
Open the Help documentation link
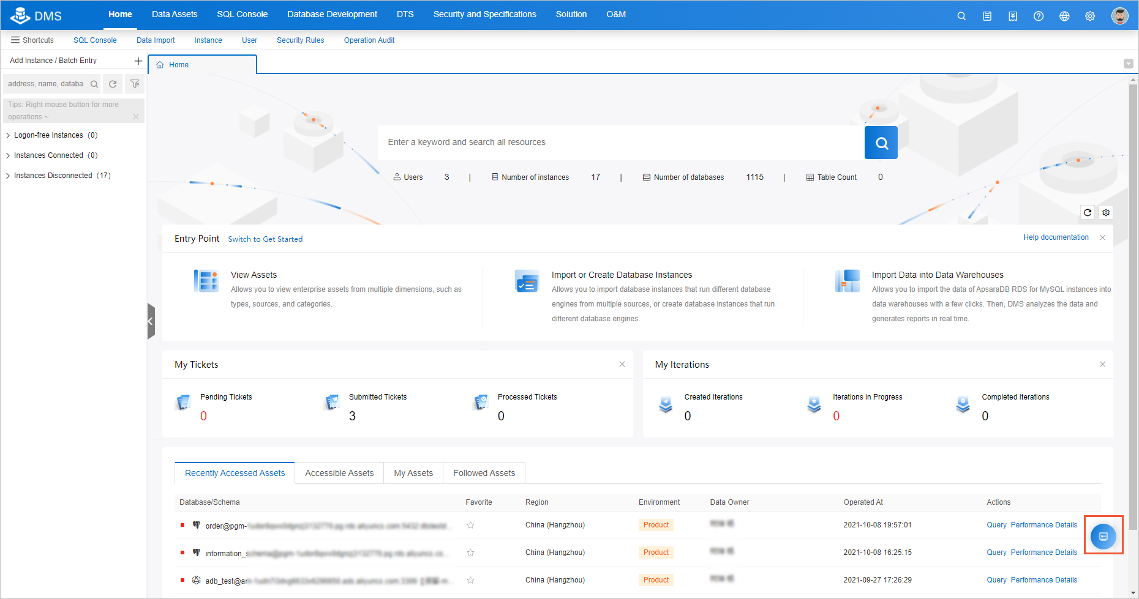coord(1056,237)
